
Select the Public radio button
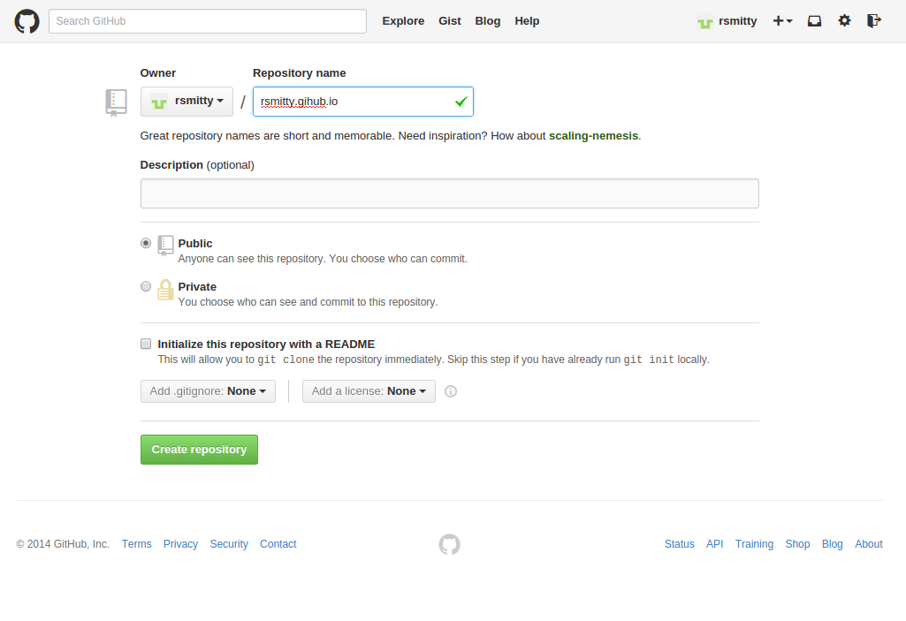coord(146,243)
